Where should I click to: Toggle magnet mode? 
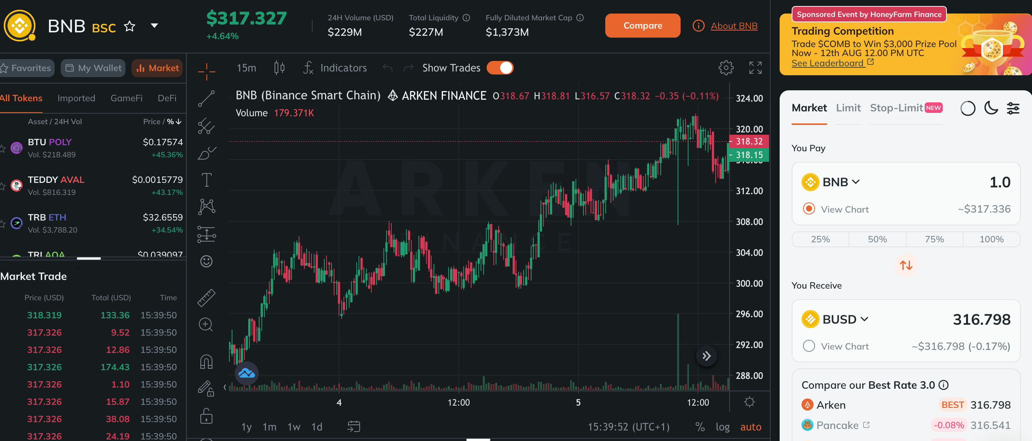[x=206, y=361]
